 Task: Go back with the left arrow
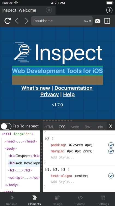[17, 21]
